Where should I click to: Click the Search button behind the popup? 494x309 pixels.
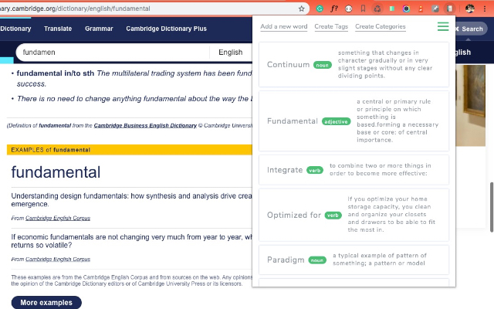[x=472, y=29]
